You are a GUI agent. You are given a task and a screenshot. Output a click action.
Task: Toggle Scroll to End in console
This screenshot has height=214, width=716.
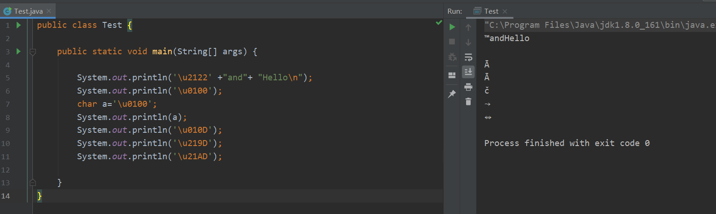coord(468,72)
